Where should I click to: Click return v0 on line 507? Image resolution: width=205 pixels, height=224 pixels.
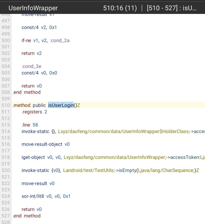point(32,86)
